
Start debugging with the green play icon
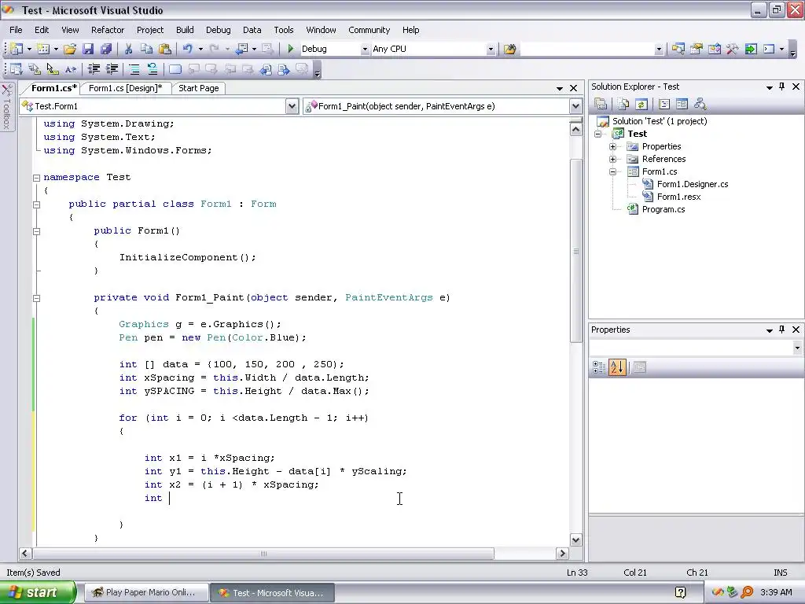click(x=291, y=49)
